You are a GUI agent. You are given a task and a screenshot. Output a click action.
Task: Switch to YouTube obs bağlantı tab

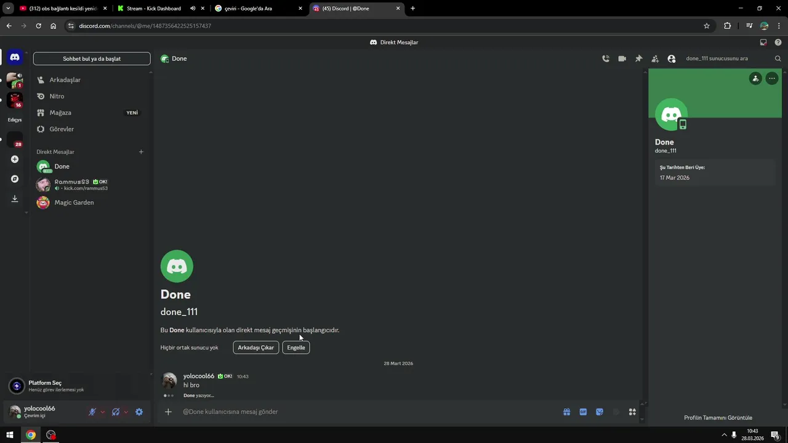tap(63, 9)
